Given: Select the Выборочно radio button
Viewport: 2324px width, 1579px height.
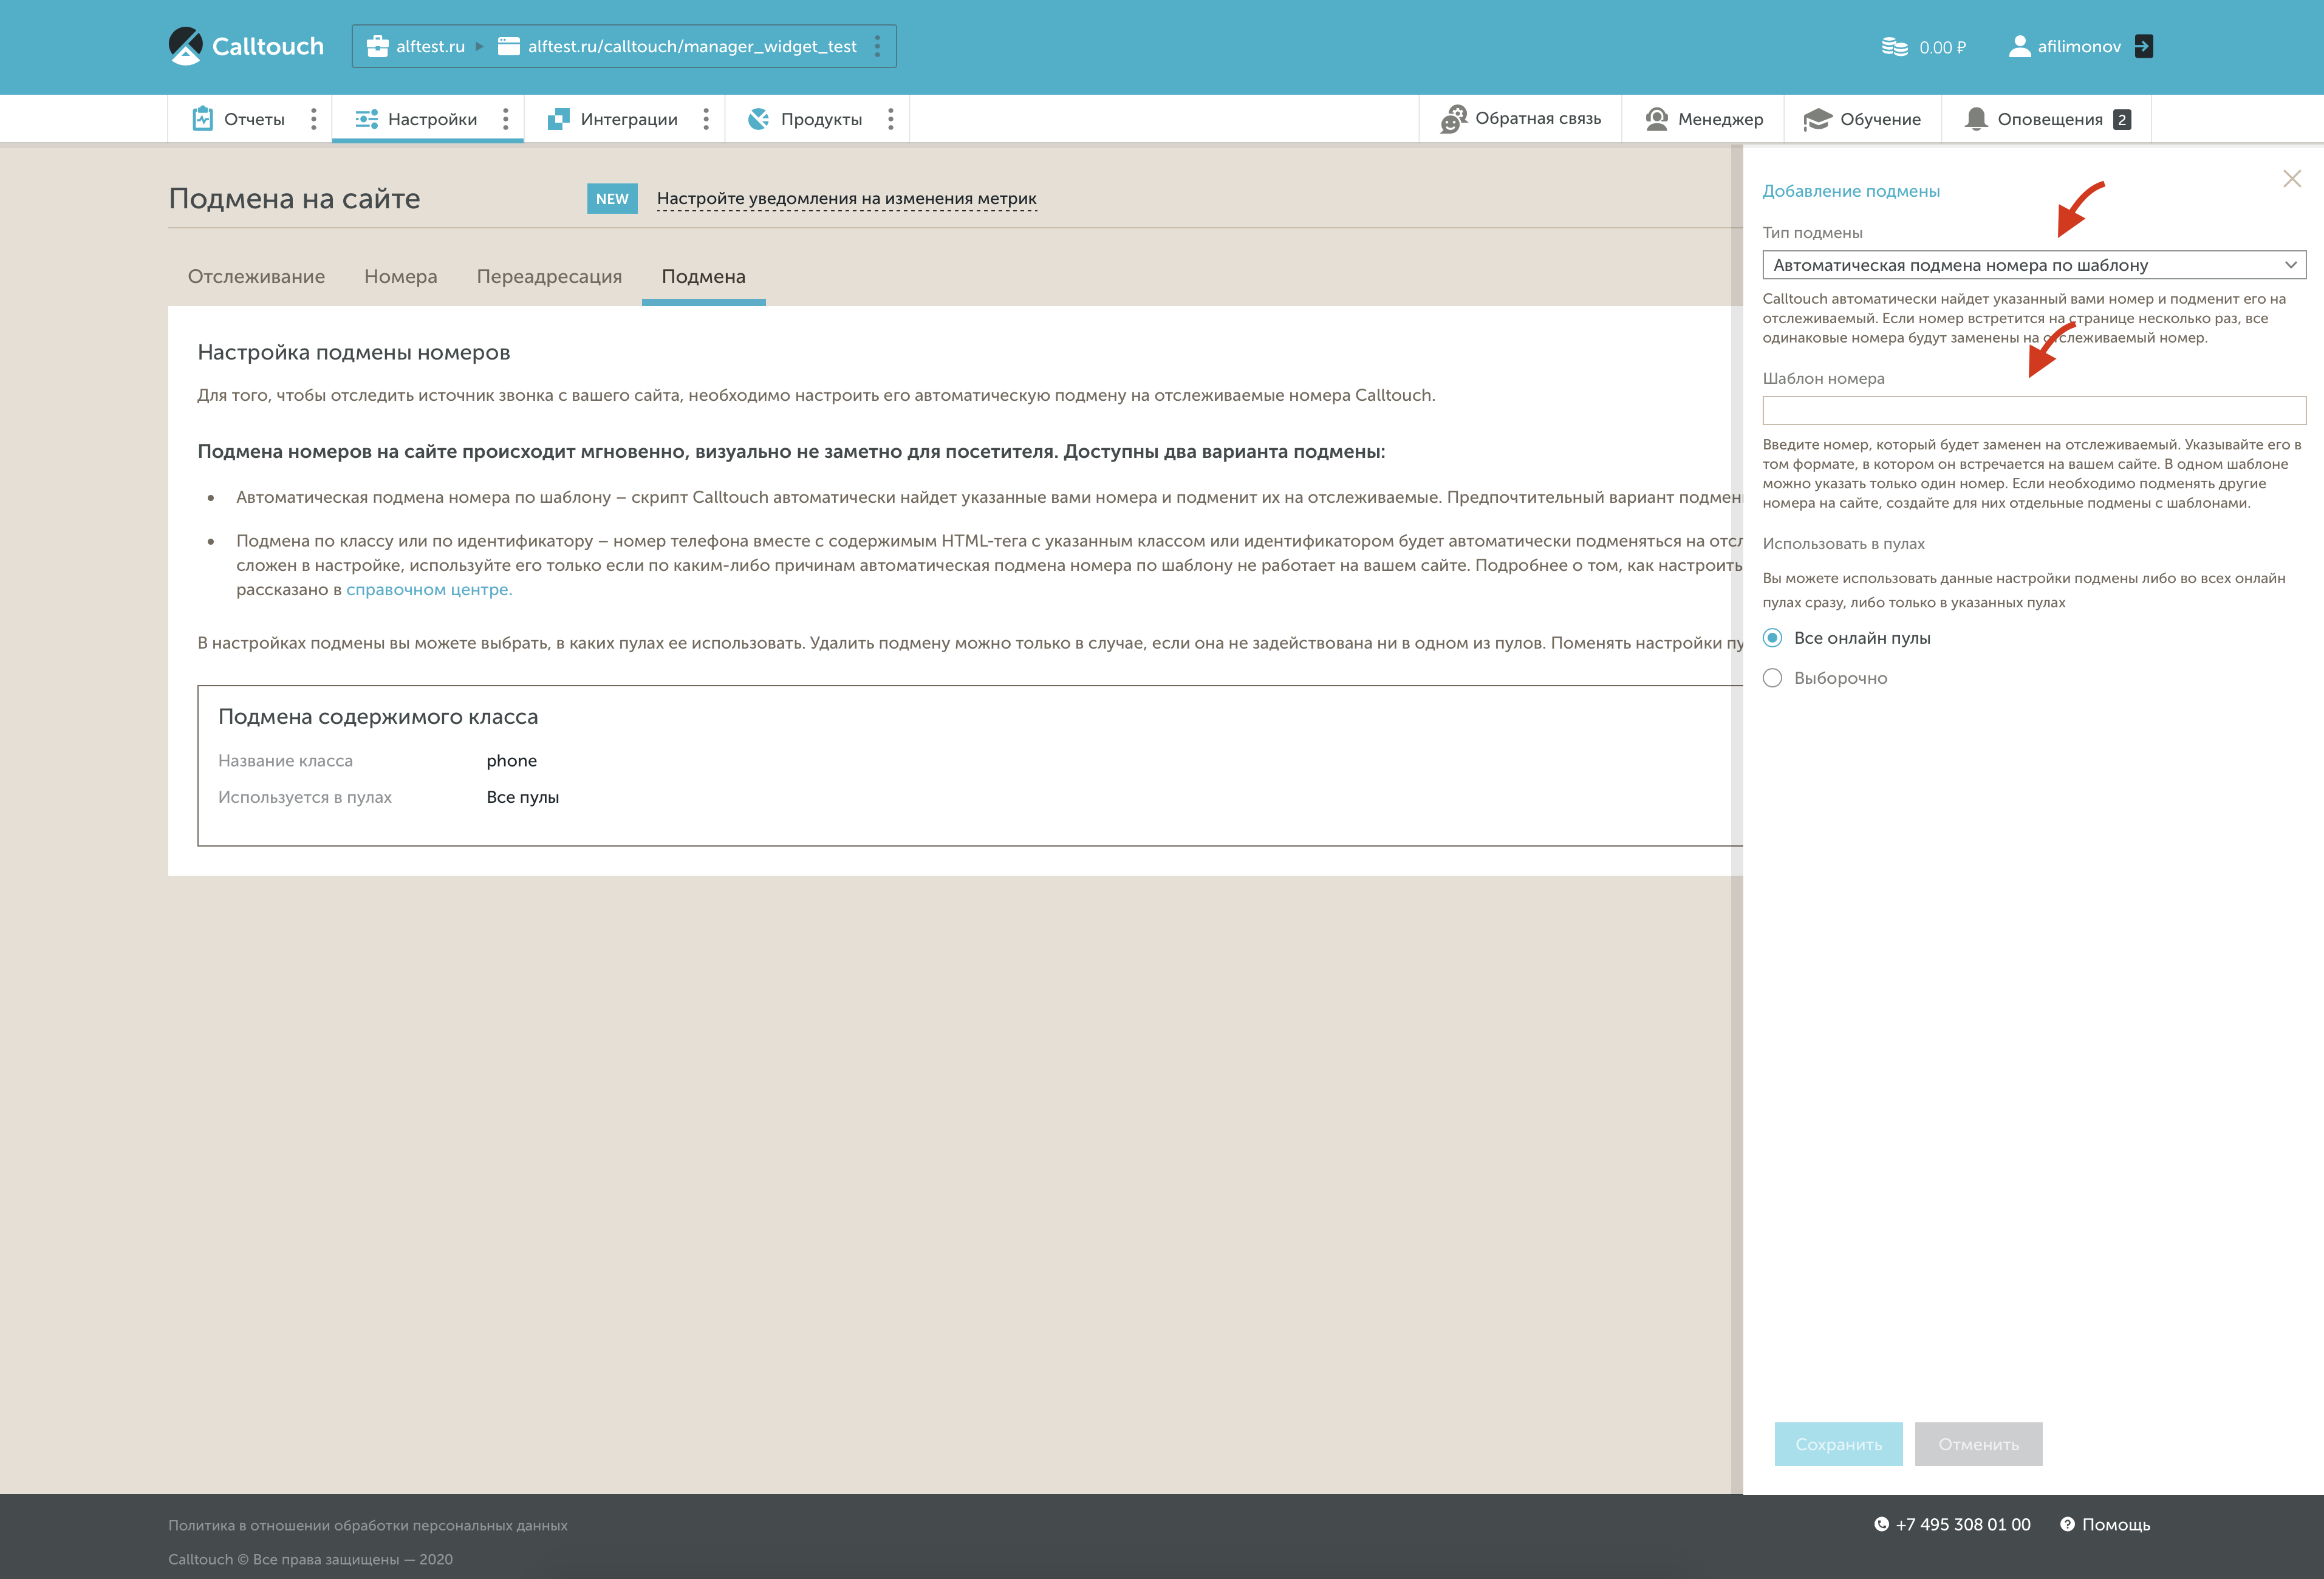Looking at the screenshot, I should (1772, 678).
